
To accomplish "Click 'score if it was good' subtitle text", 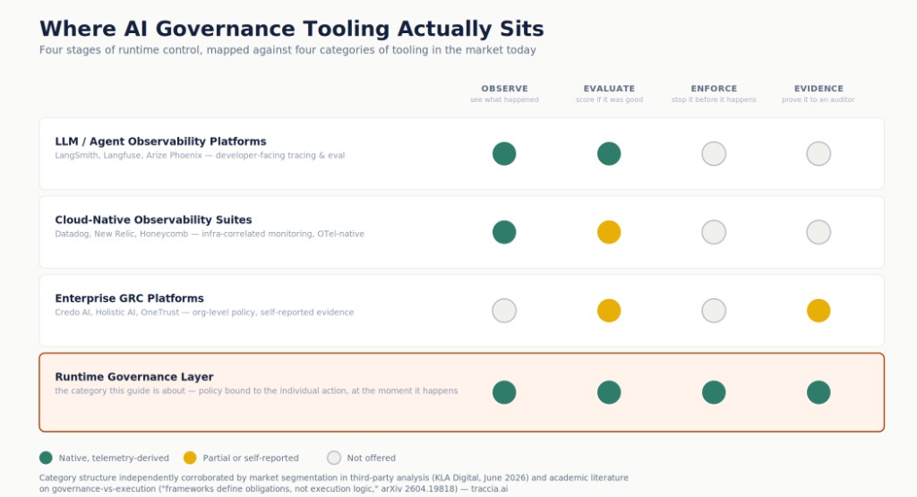I will [609, 100].
